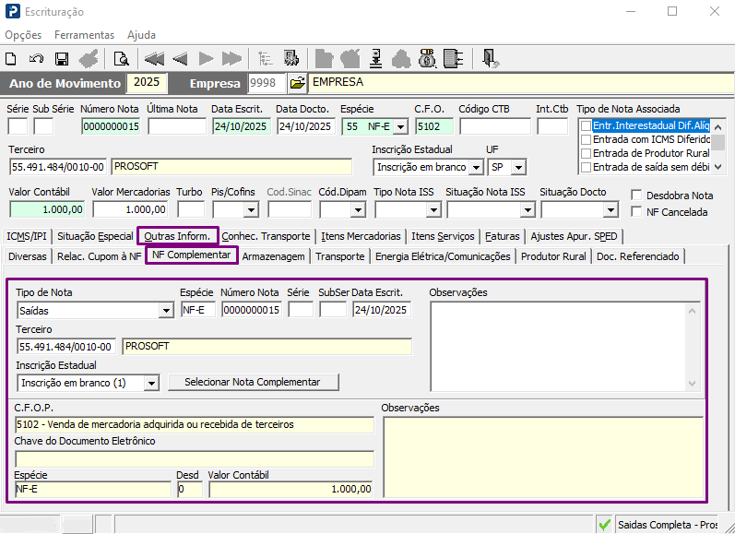The width and height of the screenshot is (735, 534).
Task: Open the UF state dropdown
Action: (518, 167)
